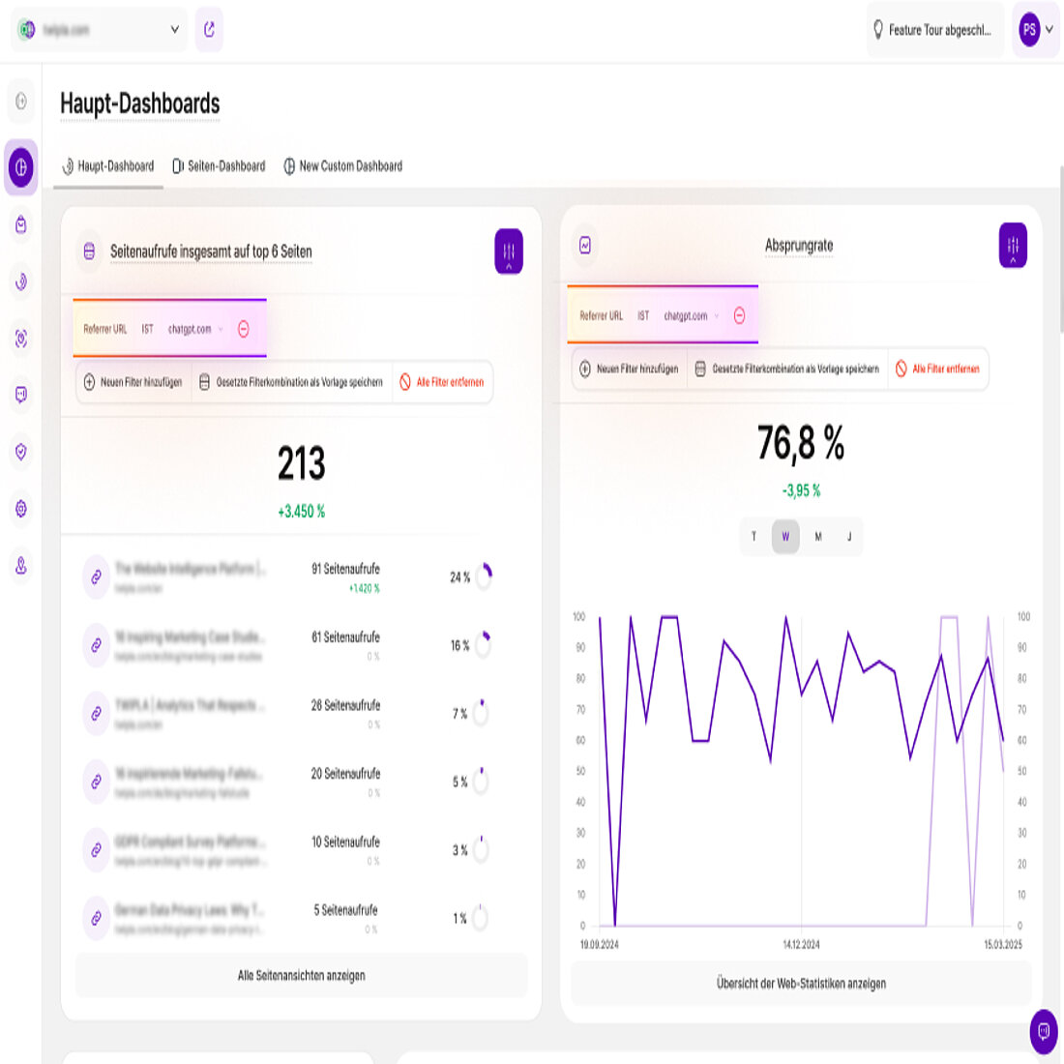Click the 24% progress ring indicator
This screenshot has width=1064, height=1064.
(483, 575)
